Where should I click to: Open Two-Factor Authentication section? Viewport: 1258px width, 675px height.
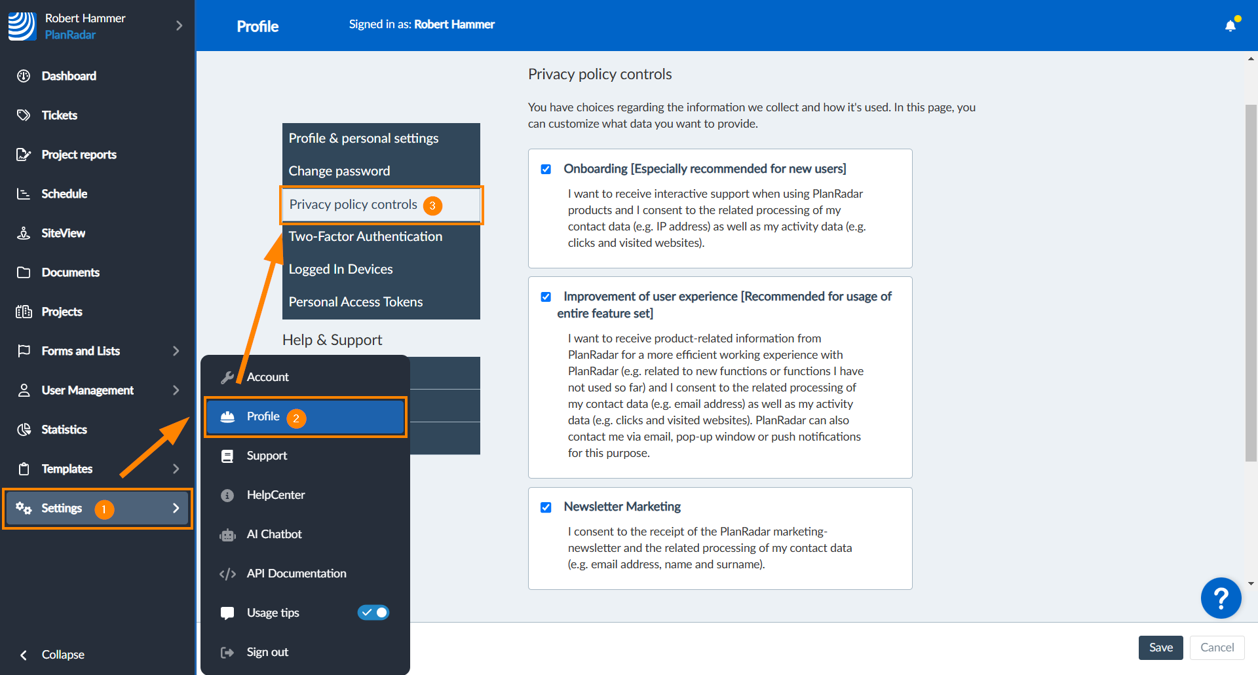[x=381, y=236]
